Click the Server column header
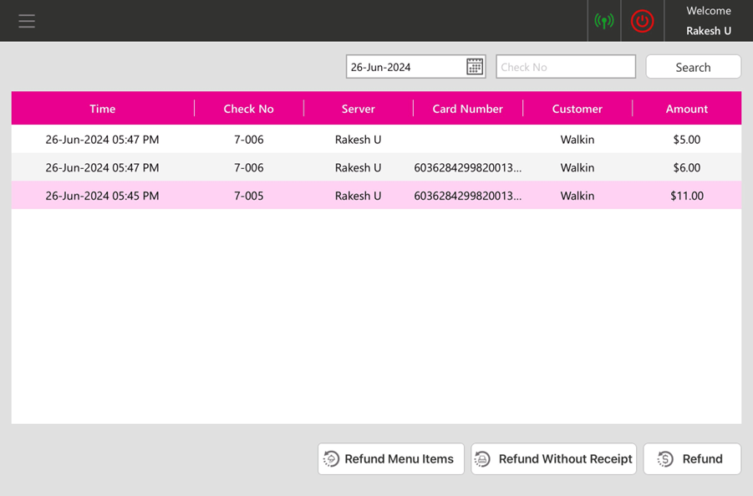 click(358, 109)
